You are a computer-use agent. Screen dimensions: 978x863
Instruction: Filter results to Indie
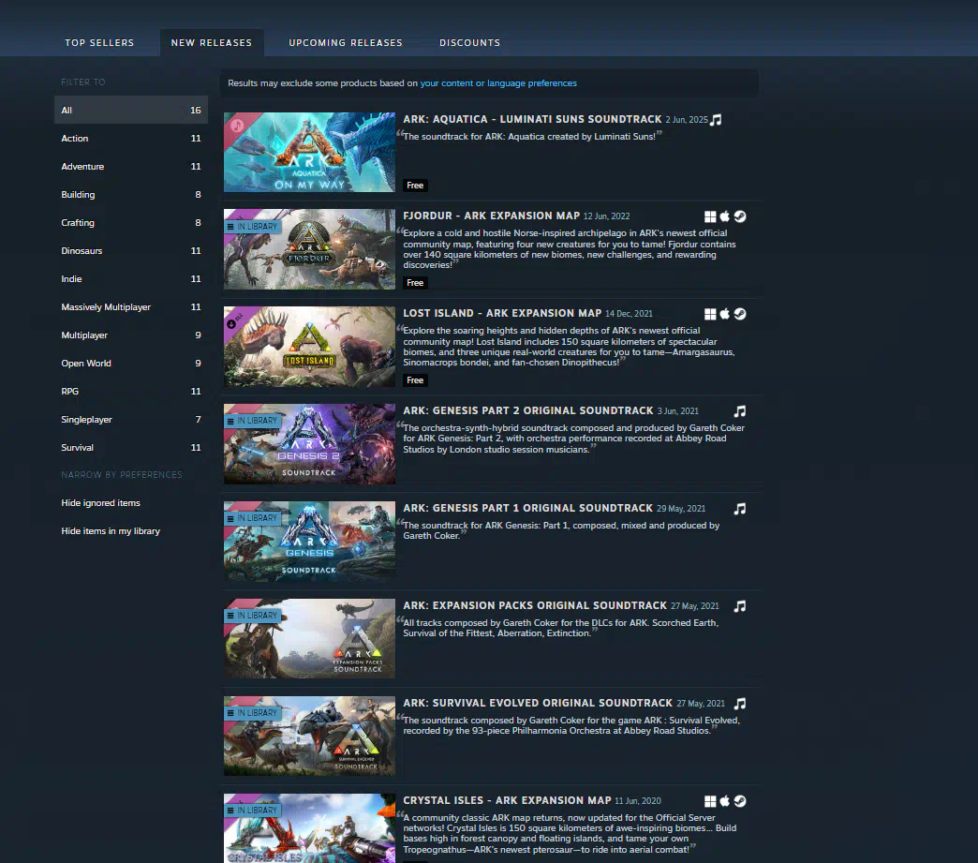tap(131, 278)
